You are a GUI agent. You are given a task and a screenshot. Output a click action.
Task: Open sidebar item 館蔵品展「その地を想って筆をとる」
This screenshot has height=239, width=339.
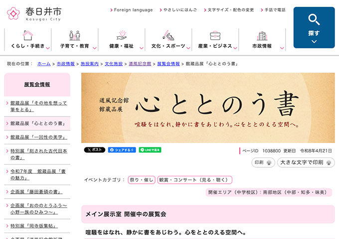pyautogui.click(x=39, y=106)
